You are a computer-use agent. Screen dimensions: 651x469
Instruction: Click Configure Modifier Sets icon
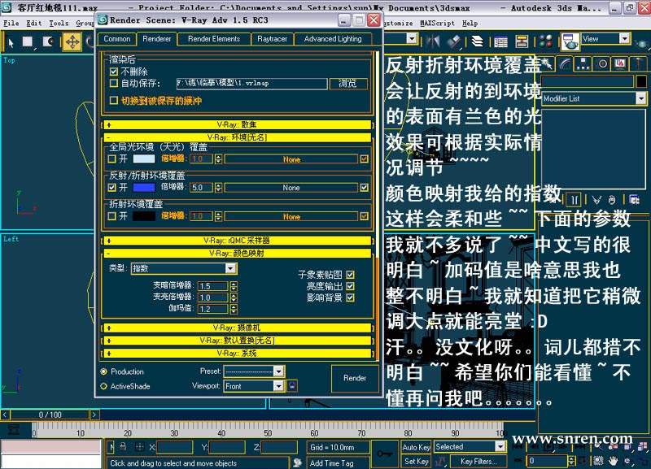pyautogui.click(x=635, y=200)
